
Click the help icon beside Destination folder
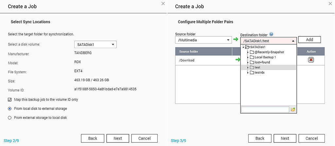click(271, 34)
